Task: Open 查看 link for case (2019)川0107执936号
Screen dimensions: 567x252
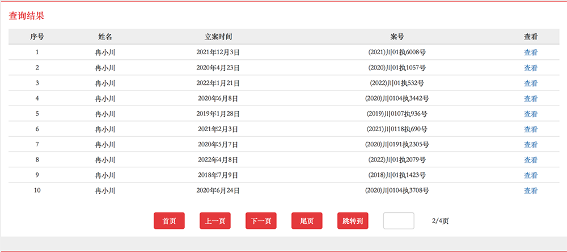Action: (x=531, y=114)
